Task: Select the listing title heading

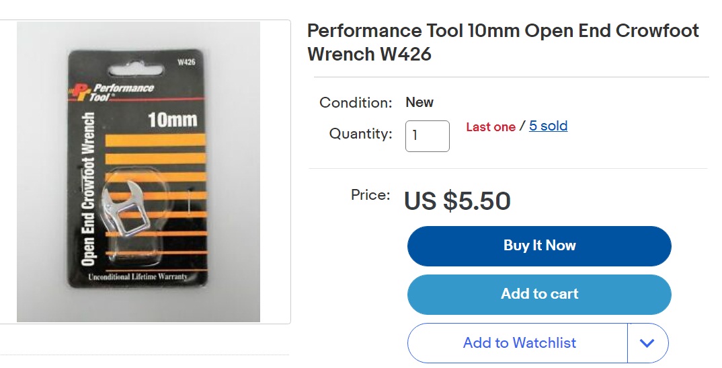Action: pyautogui.click(x=503, y=42)
